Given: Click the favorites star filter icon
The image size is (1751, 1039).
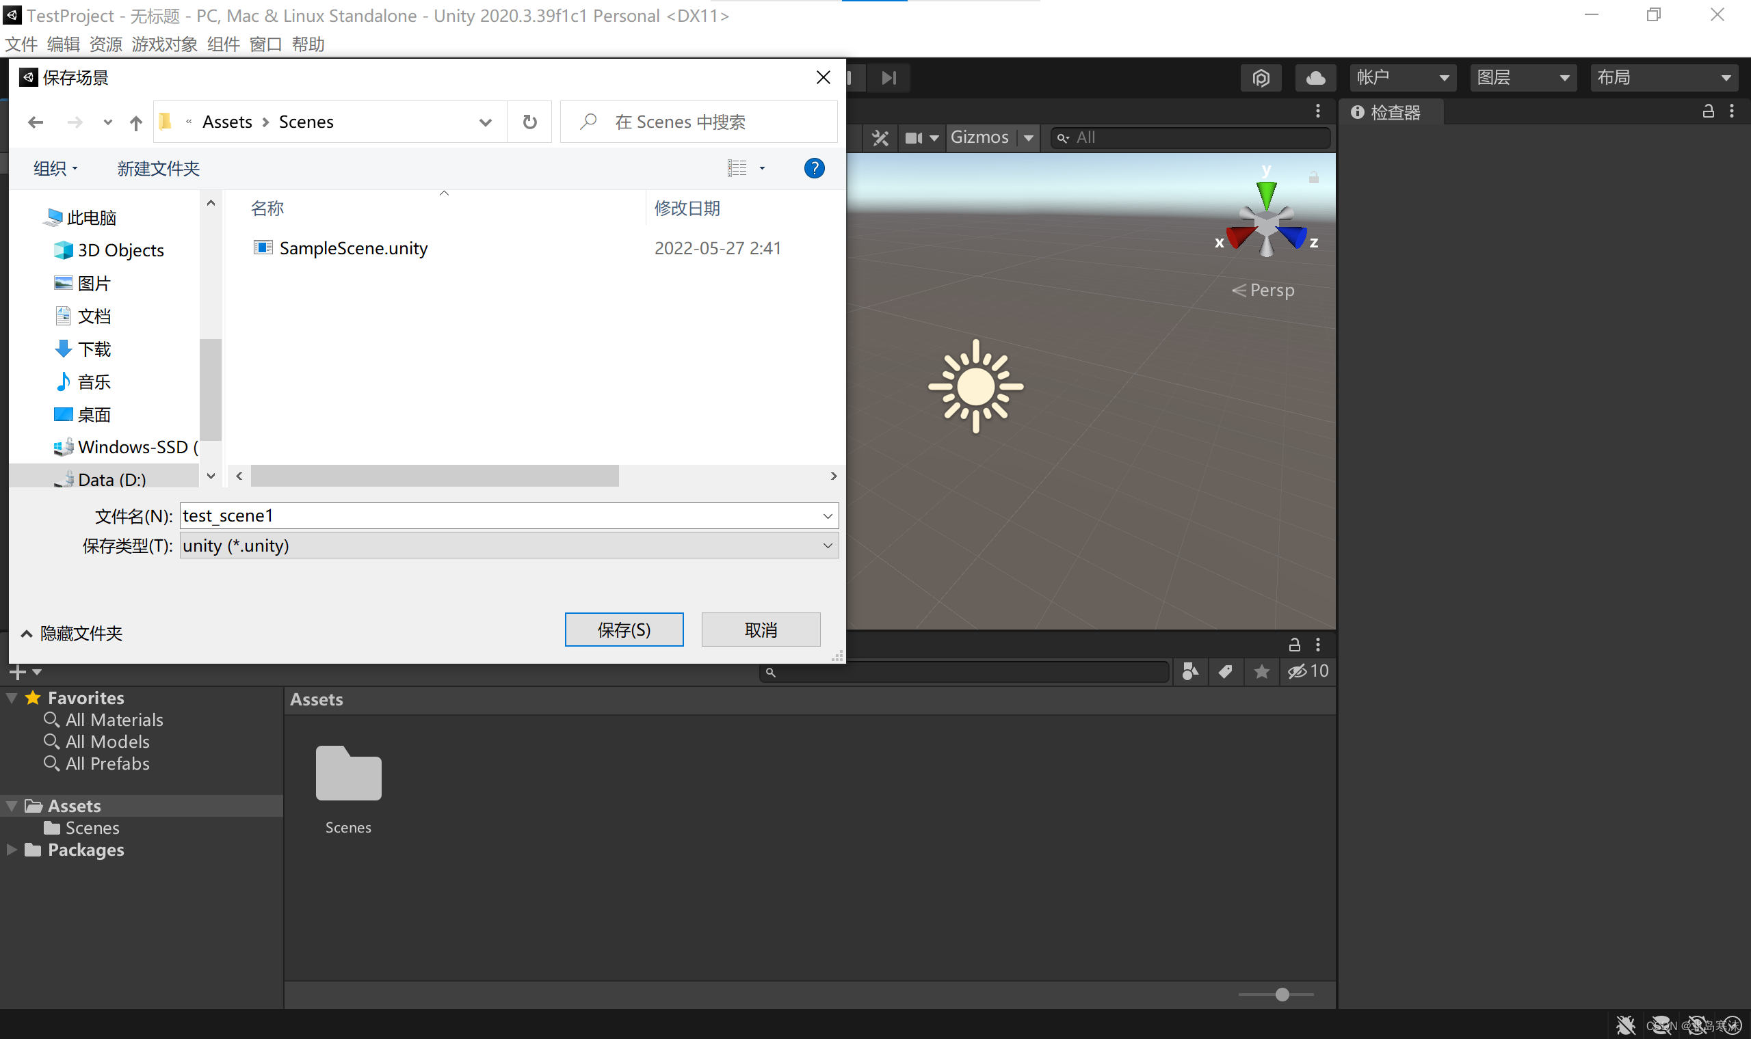Looking at the screenshot, I should [x=1261, y=671].
